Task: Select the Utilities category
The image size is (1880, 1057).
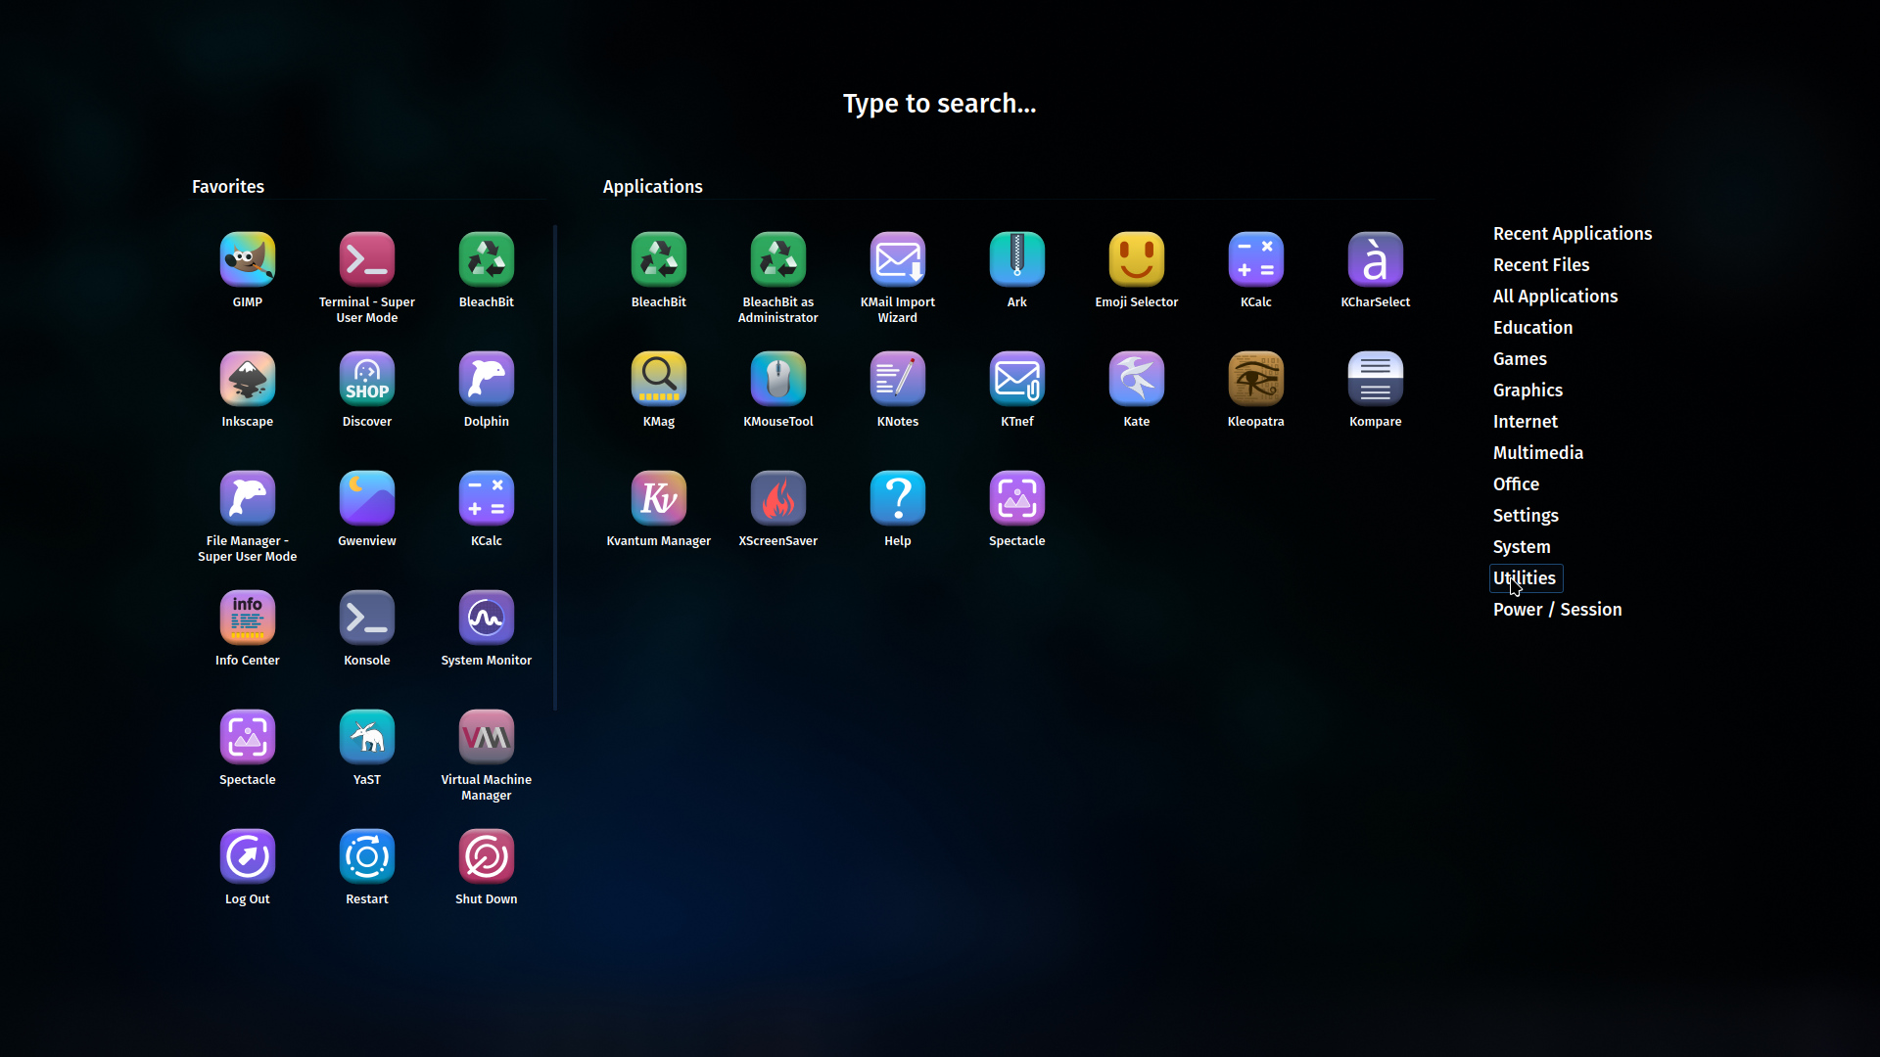Action: pyautogui.click(x=1527, y=578)
